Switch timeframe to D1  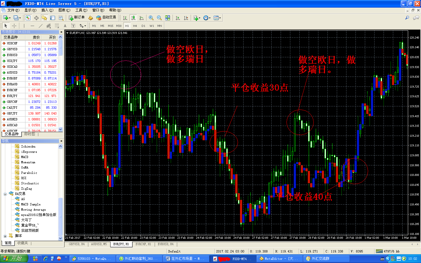(x=143, y=26)
